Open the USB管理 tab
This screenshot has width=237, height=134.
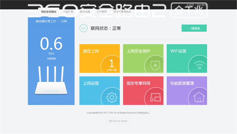pos(102,12)
